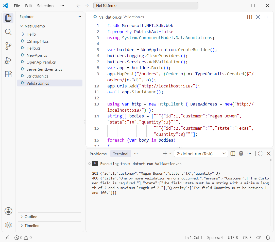Screen dimensions: 275x242
Task: Change indentation via Spaces: 4
Action: click(215, 238)
